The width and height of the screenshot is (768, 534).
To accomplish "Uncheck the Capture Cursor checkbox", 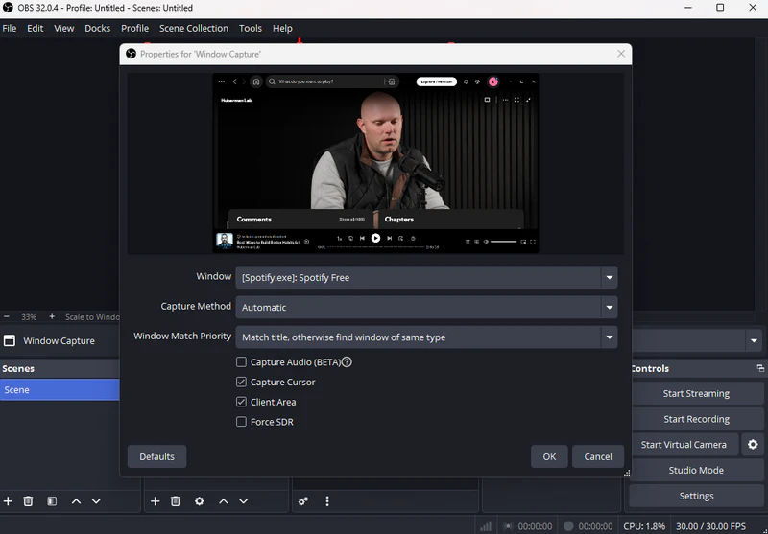I will tap(242, 383).
